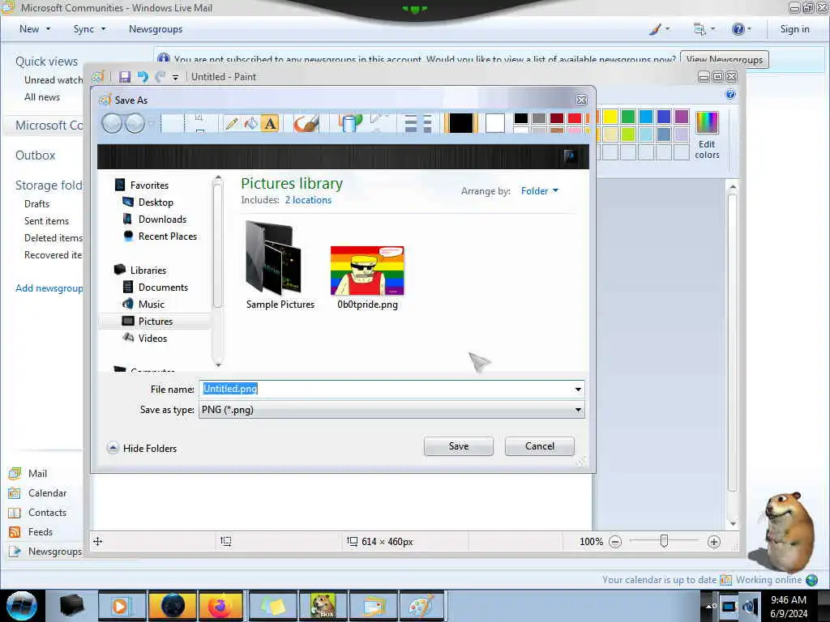830x622 pixels.
Task: Open the Outbox folder in Live Mail
Action: point(35,155)
